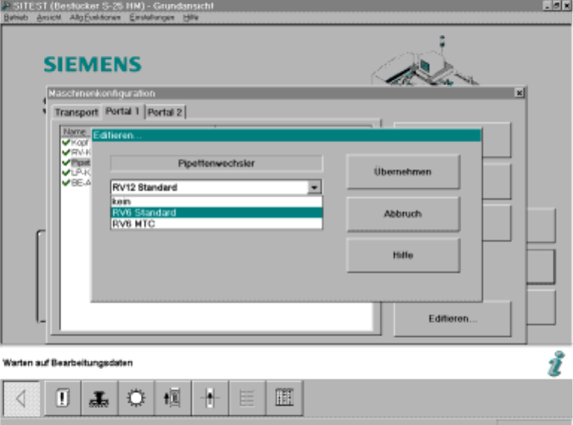Click the greyed list-lines toolbar icon
Screen dimensions: 573x425
tap(247, 398)
